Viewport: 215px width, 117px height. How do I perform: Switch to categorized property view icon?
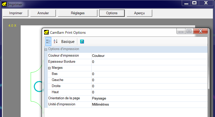click(x=48, y=42)
